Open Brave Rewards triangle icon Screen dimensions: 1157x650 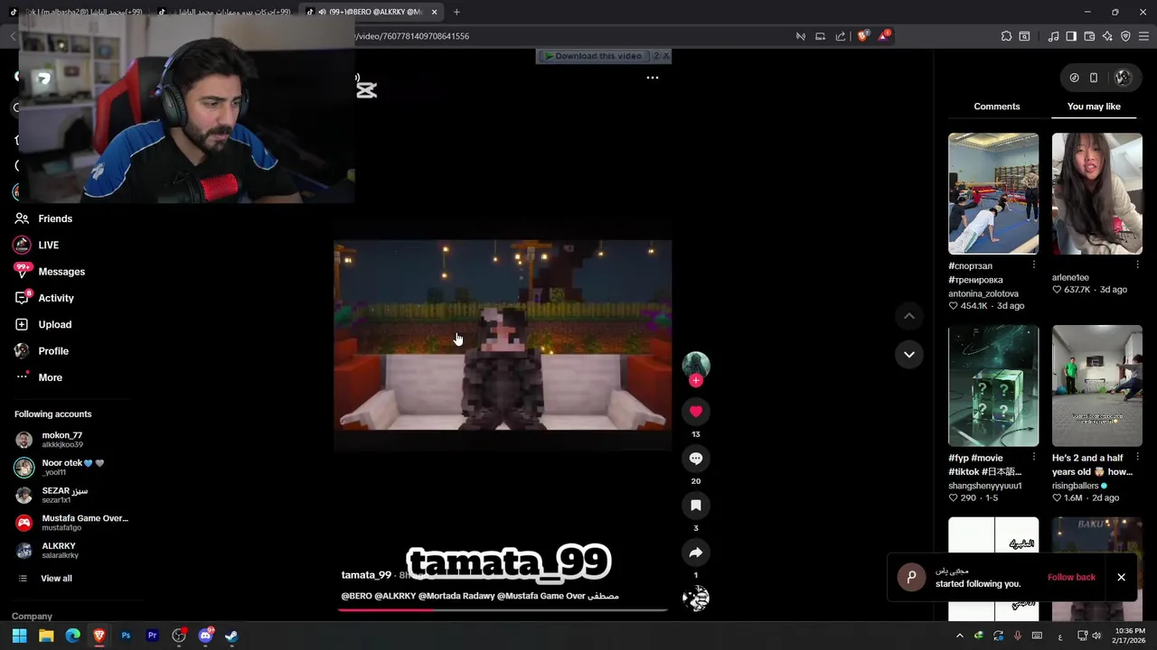884,36
